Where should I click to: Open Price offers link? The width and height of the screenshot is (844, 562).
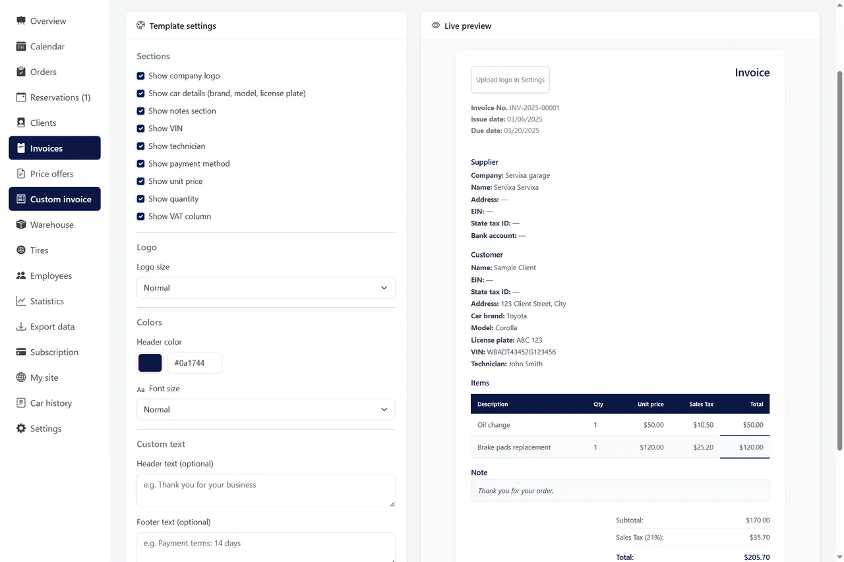click(55, 174)
